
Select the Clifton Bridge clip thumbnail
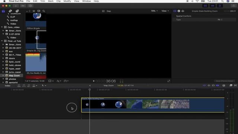(x=36, y=20)
